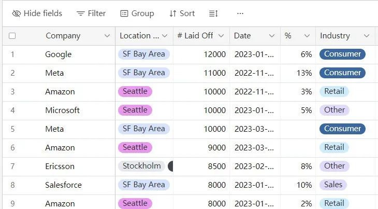Click the Sales tag in Salesforce row
Screen dimensions: 378x209
[x=333, y=185]
